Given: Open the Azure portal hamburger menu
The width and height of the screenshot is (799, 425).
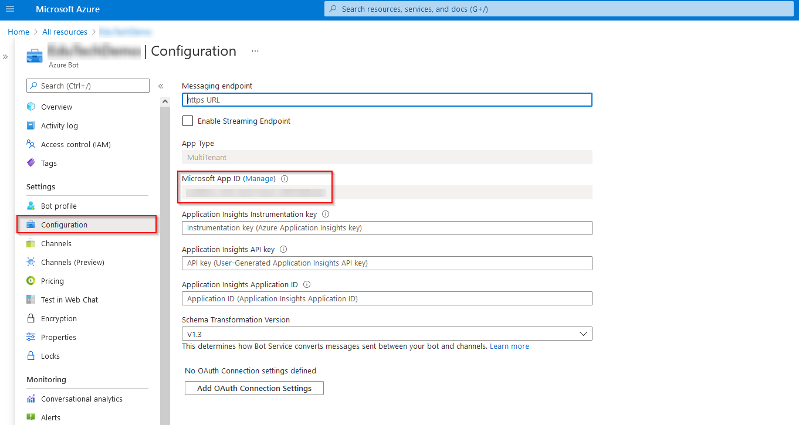Looking at the screenshot, I should (x=9, y=9).
